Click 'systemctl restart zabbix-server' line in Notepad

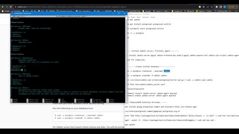click(x=152, y=93)
